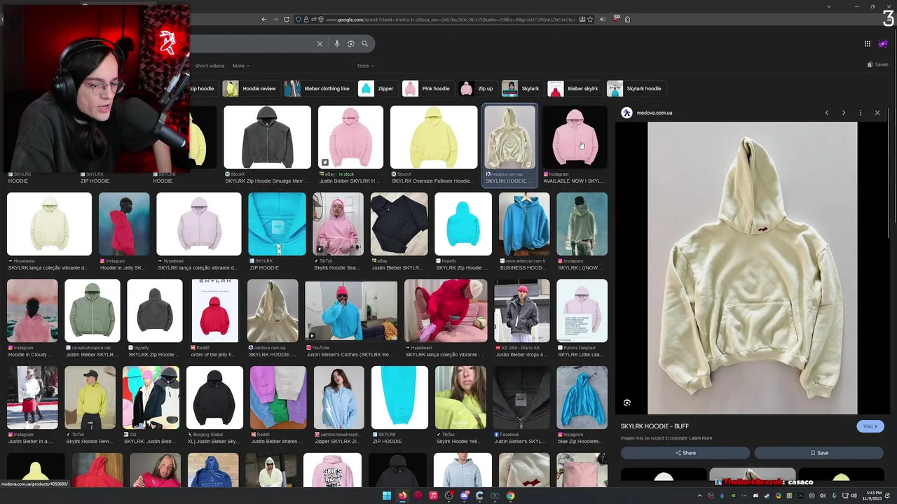
Task: Start voice search with the microphone icon
Action: [x=336, y=43]
